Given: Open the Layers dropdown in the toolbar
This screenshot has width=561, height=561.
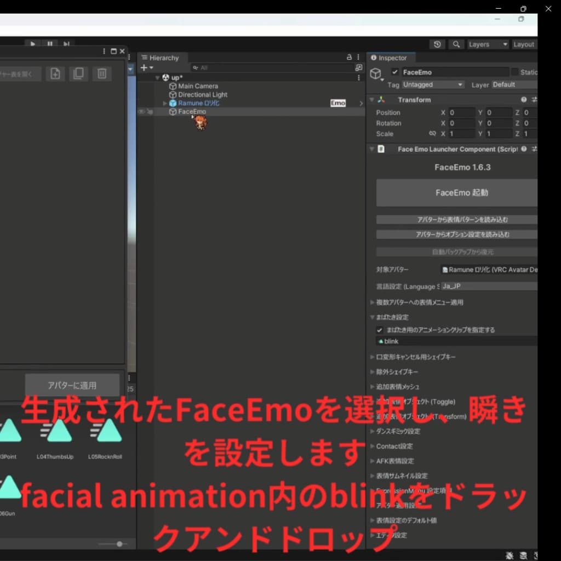Looking at the screenshot, I should tap(487, 44).
